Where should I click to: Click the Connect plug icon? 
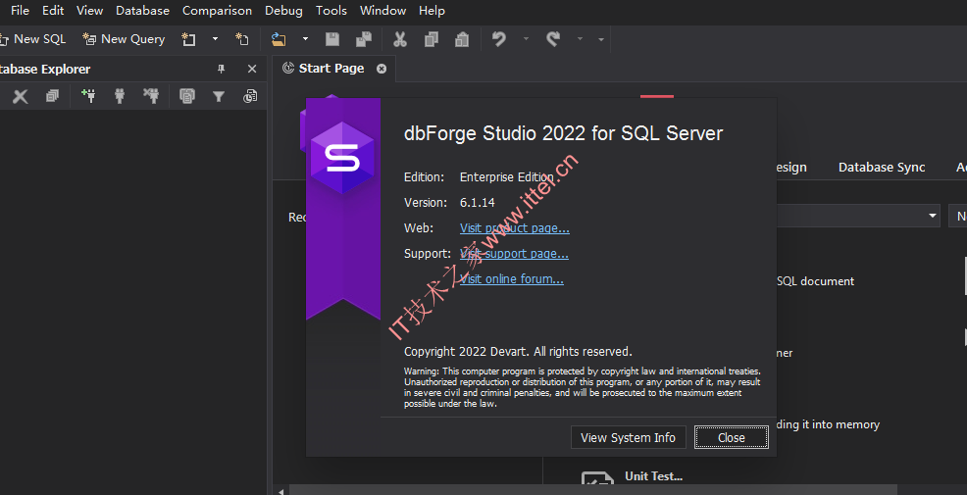click(120, 95)
